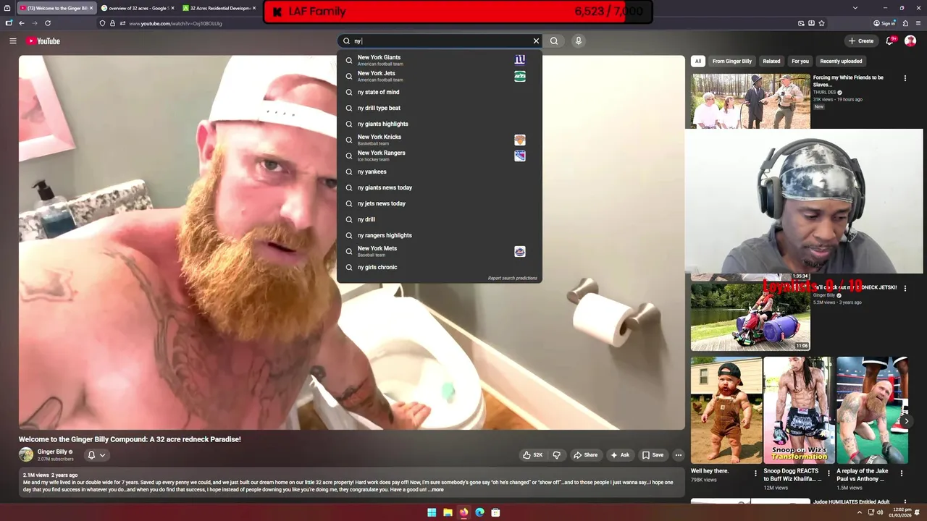Screen dimensions: 927x521
Task: Submit search with the magnifier button
Action: tap(554, 41)
